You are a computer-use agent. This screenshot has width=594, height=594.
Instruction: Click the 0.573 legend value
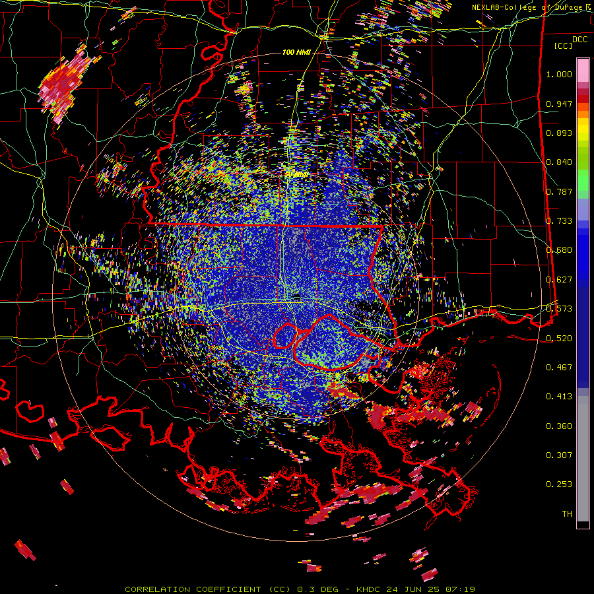[559, 309]
